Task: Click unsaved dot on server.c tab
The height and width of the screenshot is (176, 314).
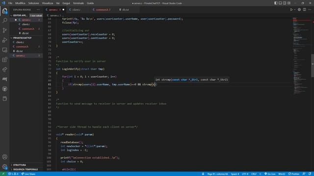Action: click(63, 10)
